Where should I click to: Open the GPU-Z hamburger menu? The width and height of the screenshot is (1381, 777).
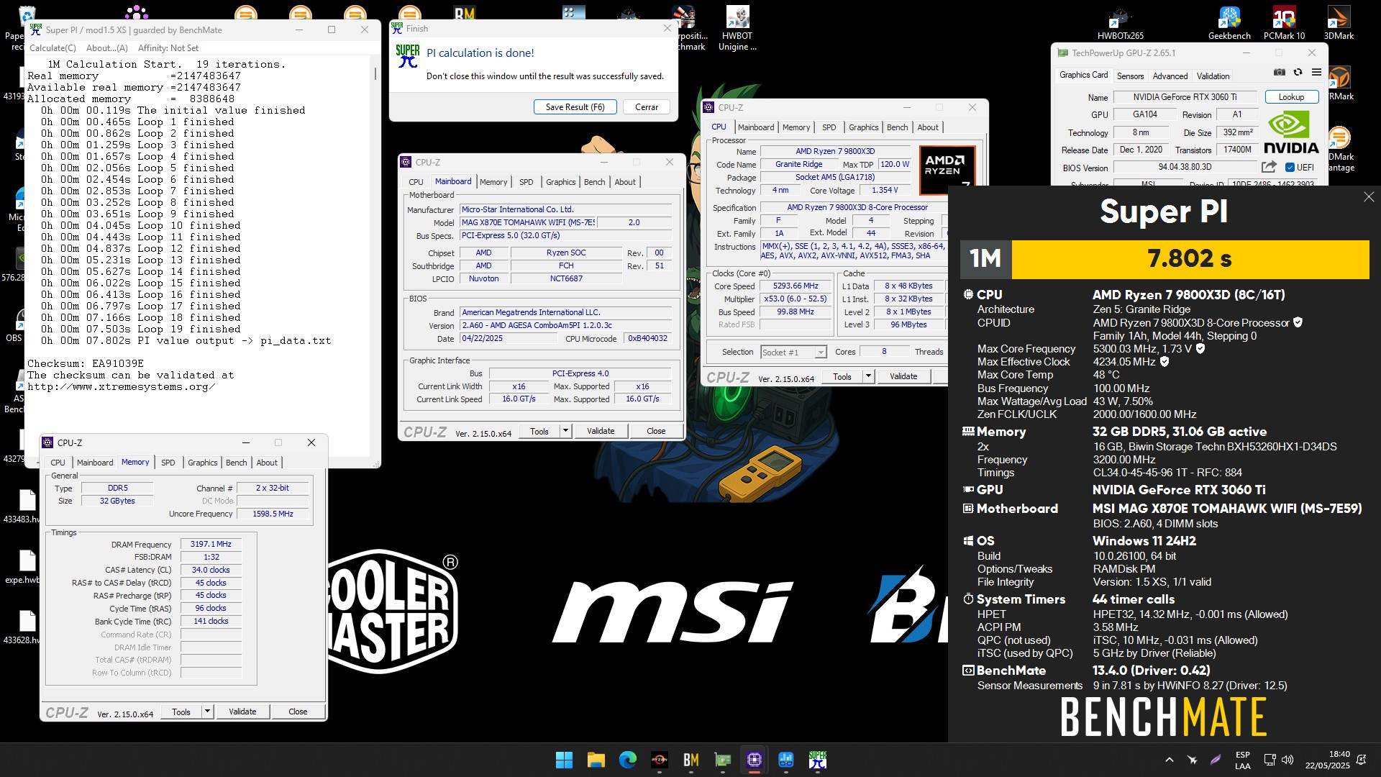(1316, 72)
